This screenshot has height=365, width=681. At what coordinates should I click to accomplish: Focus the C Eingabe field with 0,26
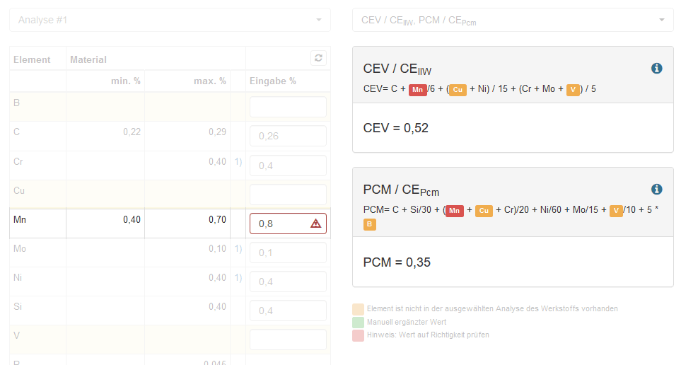(288, 136)
